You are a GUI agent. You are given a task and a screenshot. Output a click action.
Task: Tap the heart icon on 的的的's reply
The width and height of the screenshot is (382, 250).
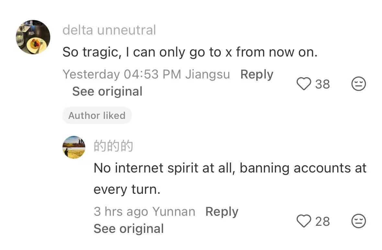point(304,221)
